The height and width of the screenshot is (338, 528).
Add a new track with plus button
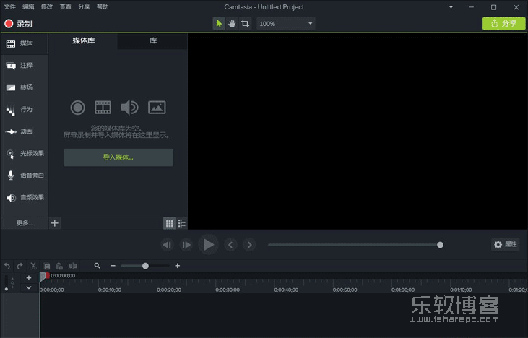coord(29,278)
